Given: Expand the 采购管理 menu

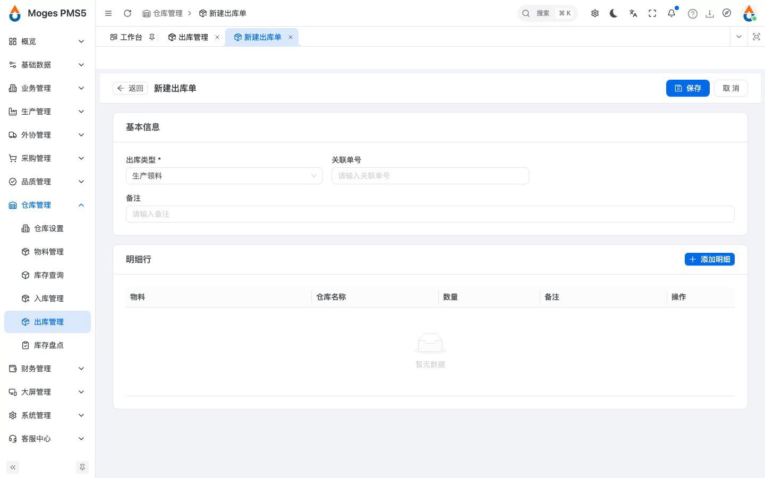Looking at the screenshot, I should pyautogui.click(x=47, y=158).
